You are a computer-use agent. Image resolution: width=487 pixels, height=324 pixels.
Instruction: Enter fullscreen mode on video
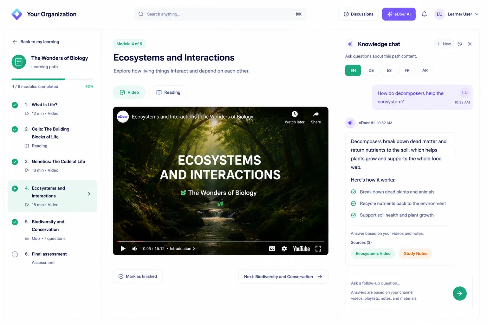(x=318, y=249)
